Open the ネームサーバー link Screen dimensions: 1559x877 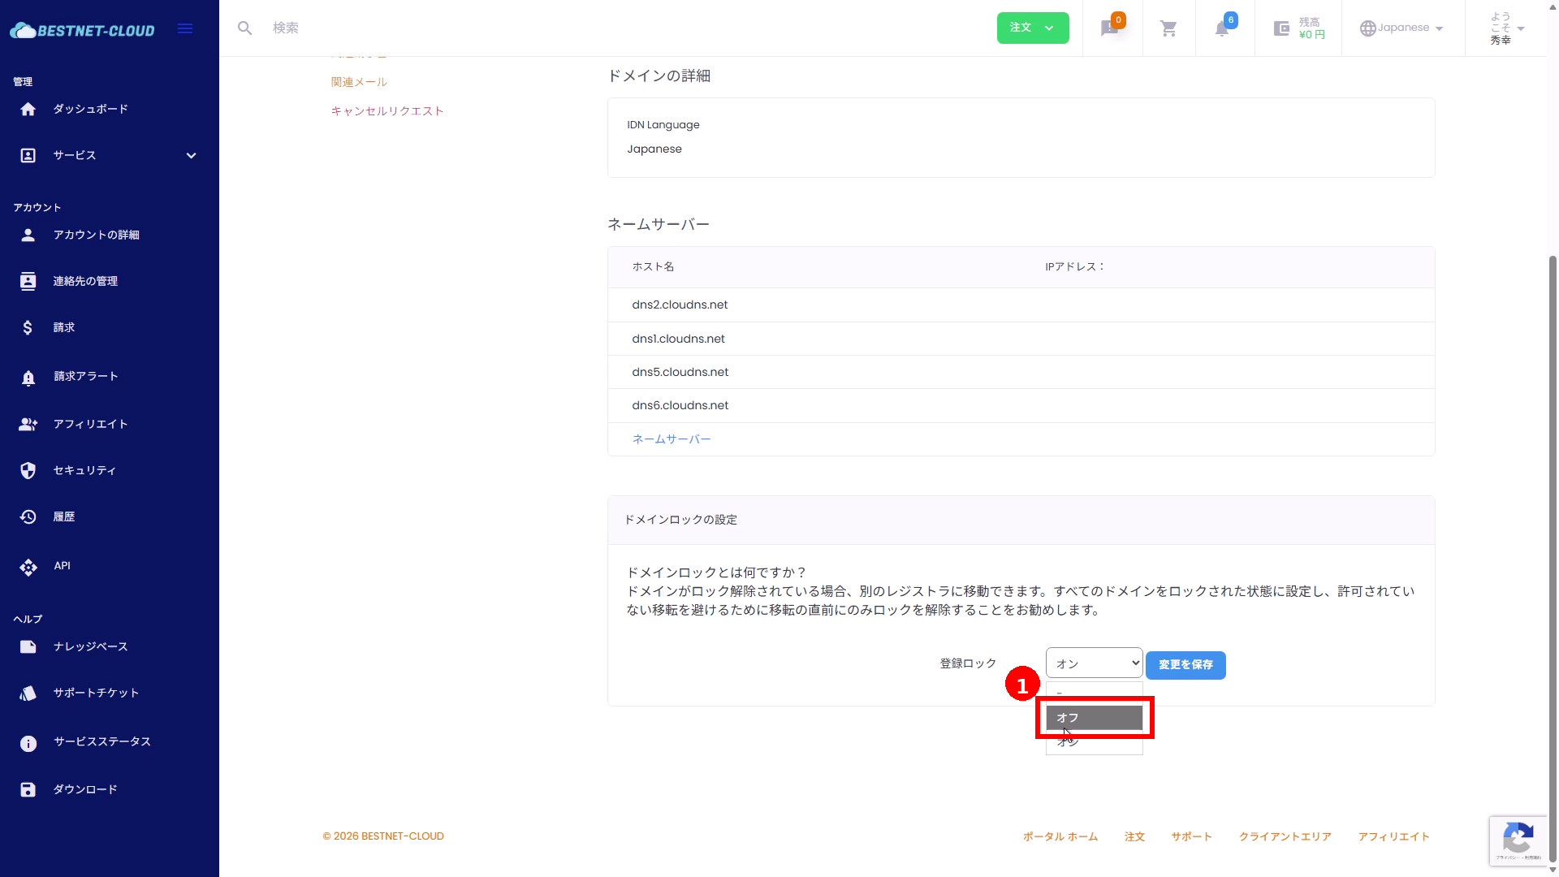(671, 439)
